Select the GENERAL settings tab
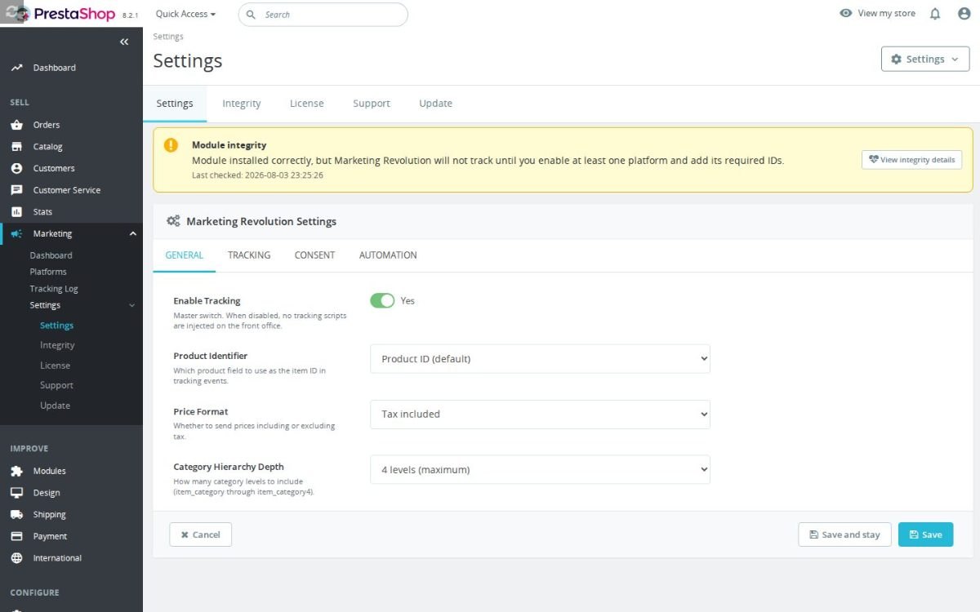The width and height of the screenshot is (980, 612). coord(185,255)
